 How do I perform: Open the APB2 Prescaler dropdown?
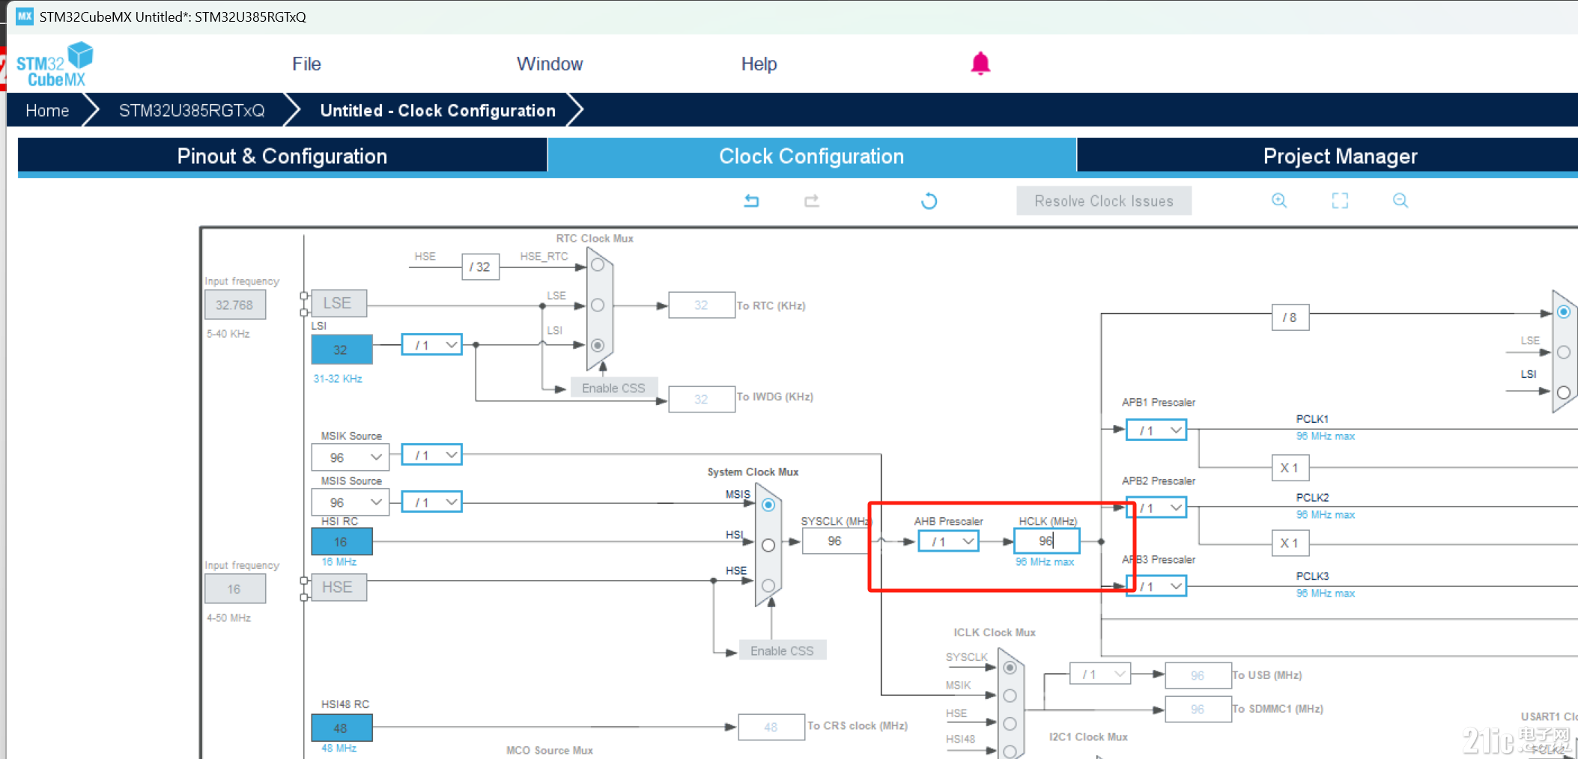coord(1156,508)
